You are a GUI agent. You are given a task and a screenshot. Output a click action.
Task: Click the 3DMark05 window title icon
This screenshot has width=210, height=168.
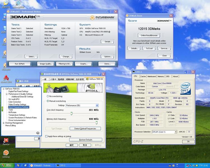(8, 11)
